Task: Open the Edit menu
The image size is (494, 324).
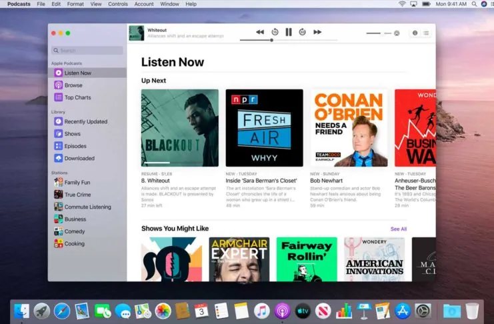Action: pyautogui.click(x=56, y=4)
